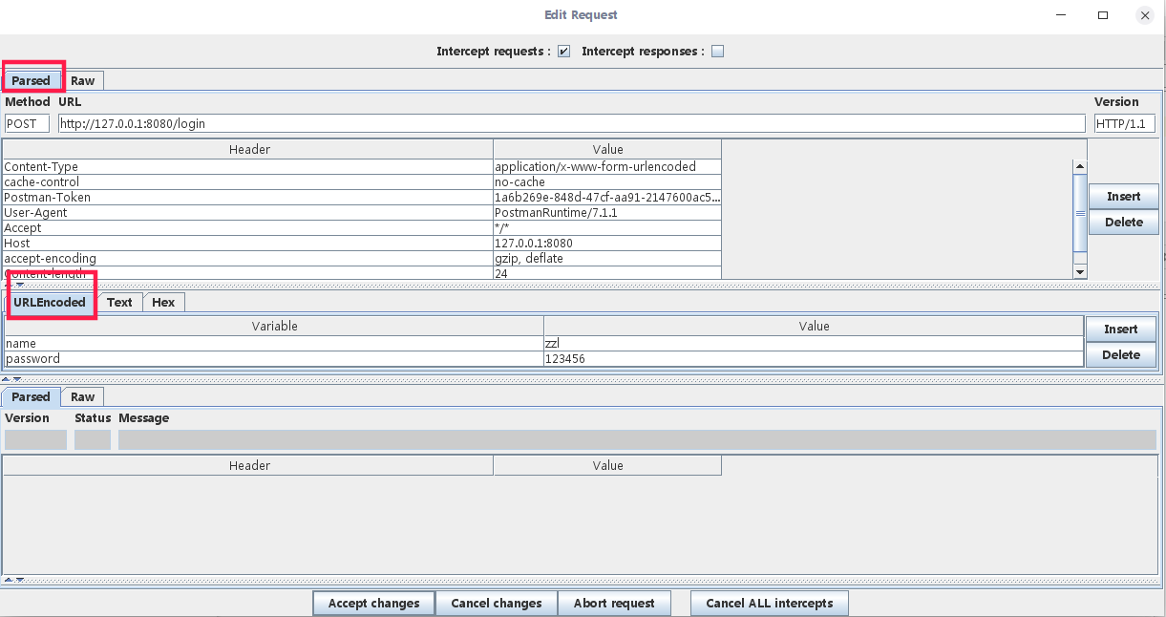Uncheck the Intercept requests checkbox

point(563,52)
